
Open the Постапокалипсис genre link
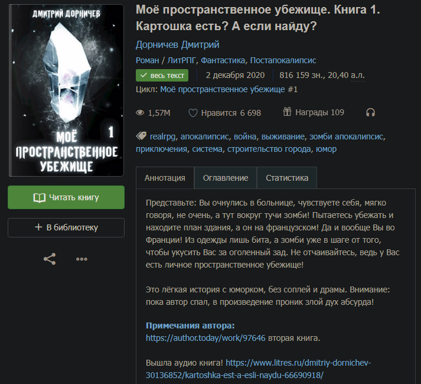[283, 60]
